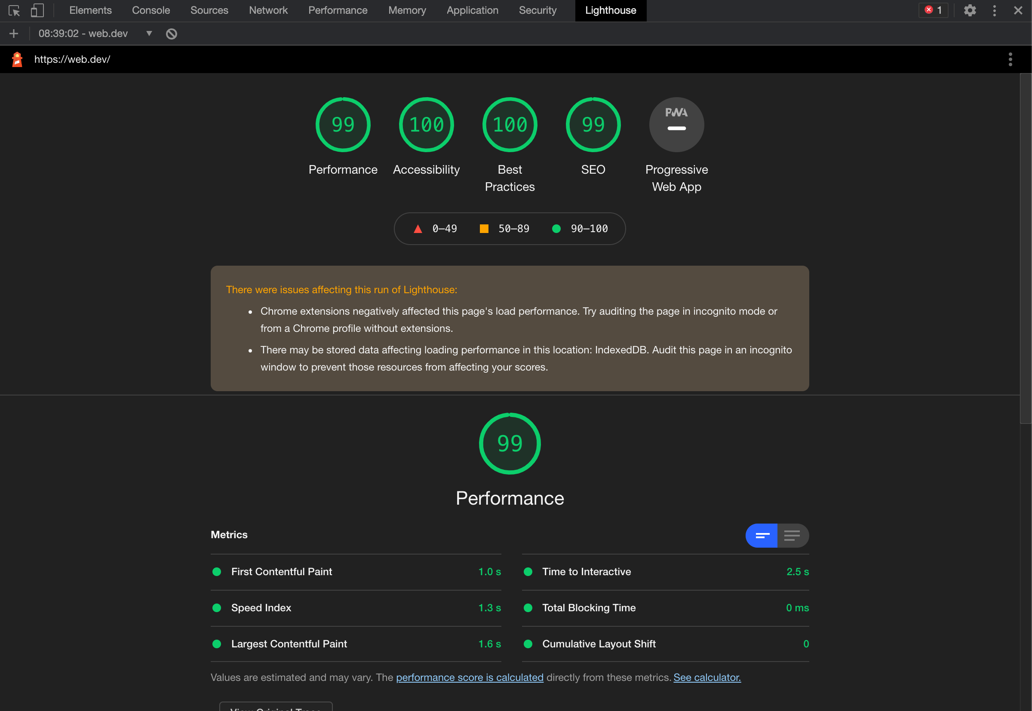Open DevTools three-dot customize menu
1032x711 pixels.
click(994, 10)
